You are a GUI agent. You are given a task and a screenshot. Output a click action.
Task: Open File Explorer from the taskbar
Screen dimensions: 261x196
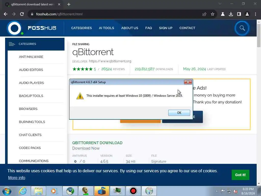[x=38, y=191]
